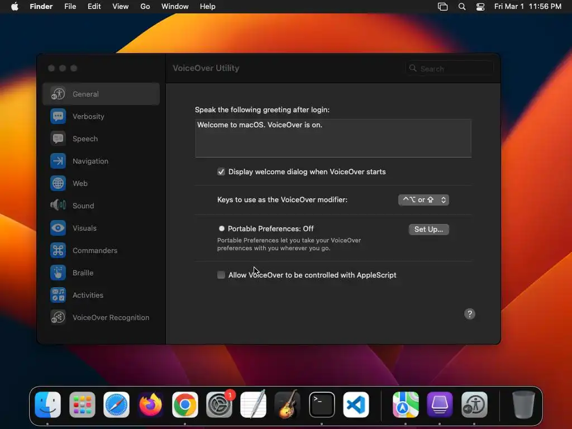Click the magnifier icon in the search field
The height and width of the screenshot is (429, 572).
(413, 68)
